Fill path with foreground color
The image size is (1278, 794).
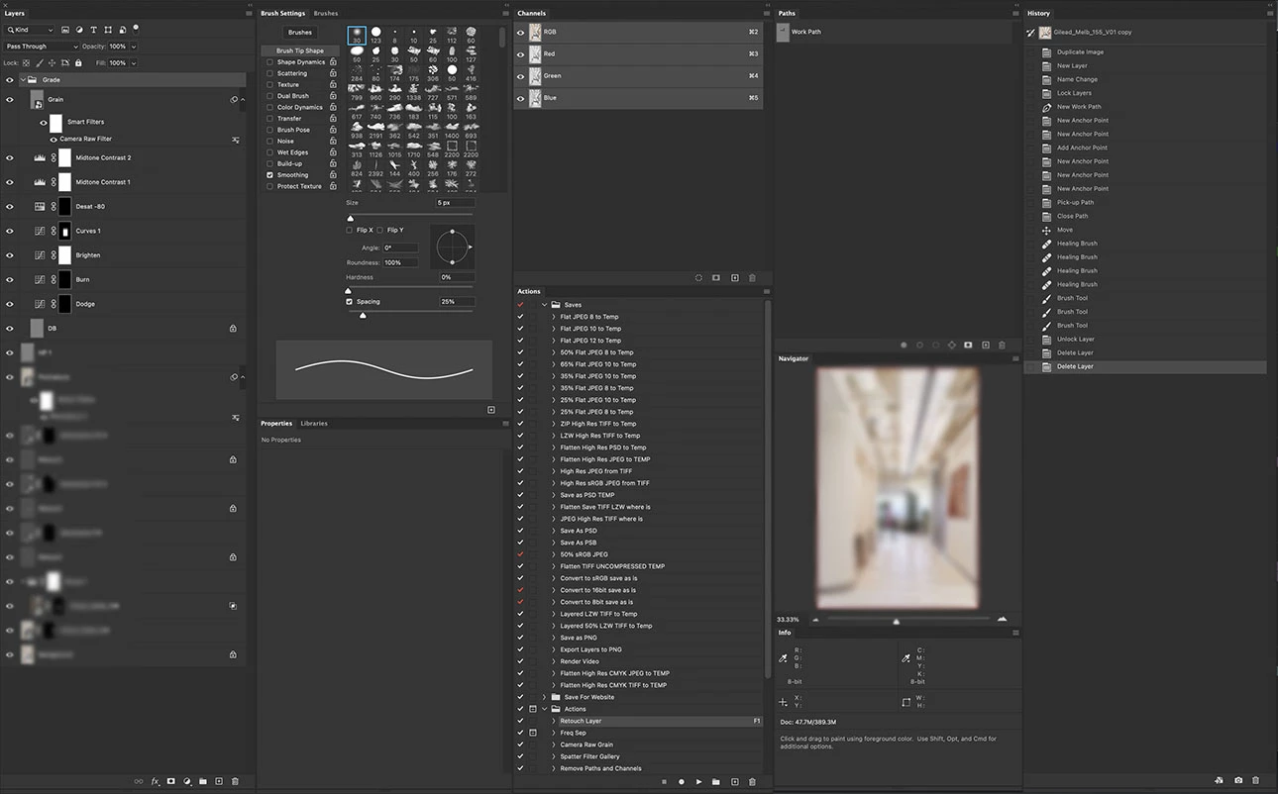point(903,346)
